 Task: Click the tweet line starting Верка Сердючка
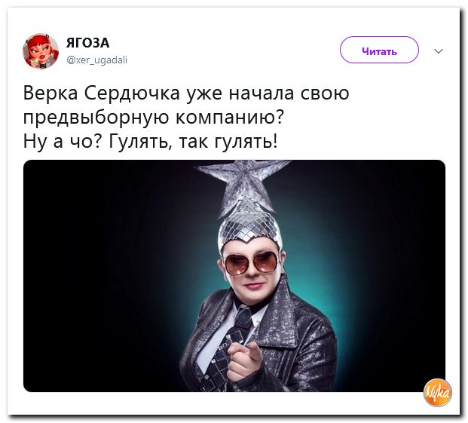click(186, 93)
